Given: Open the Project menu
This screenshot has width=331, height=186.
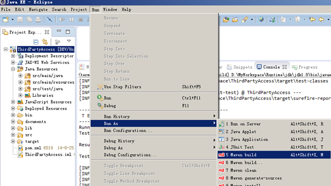Looking at the screenshot, I should (79, 9).
